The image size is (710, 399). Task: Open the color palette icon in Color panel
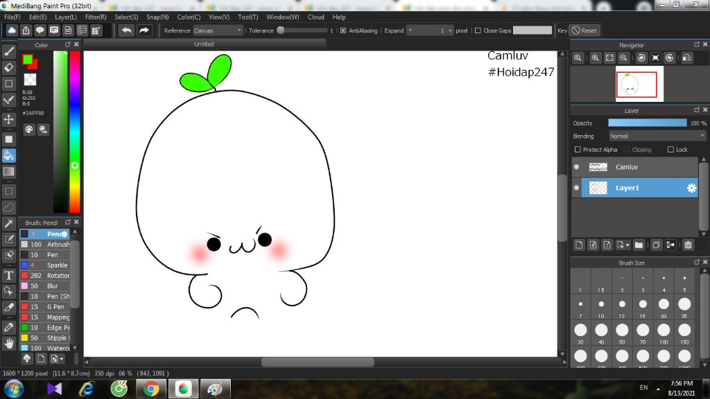pos(29,130)
